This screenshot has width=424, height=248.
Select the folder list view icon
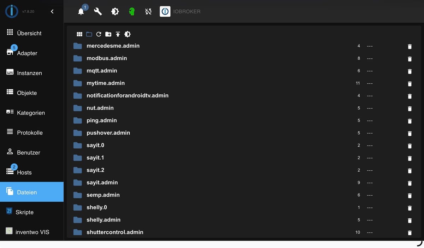pyautogui.click(x=89, y=34)
